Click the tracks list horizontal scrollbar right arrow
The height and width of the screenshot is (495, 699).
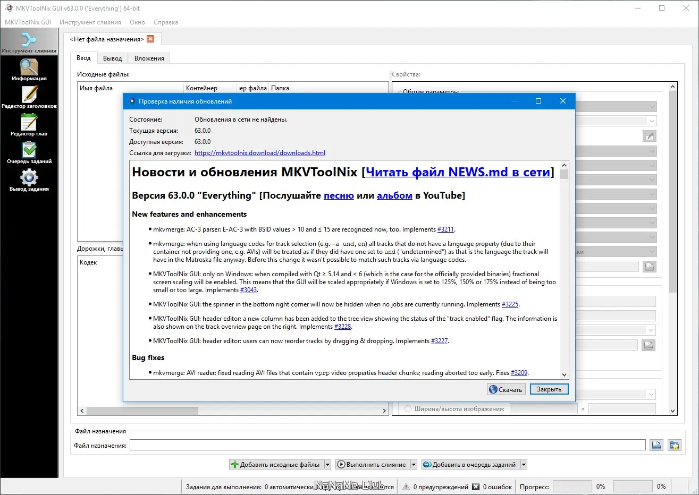pyautogui.click(x=384, y=411)
